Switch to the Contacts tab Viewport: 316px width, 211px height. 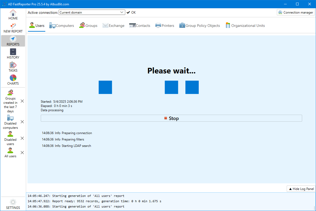[x=140, y=26]
